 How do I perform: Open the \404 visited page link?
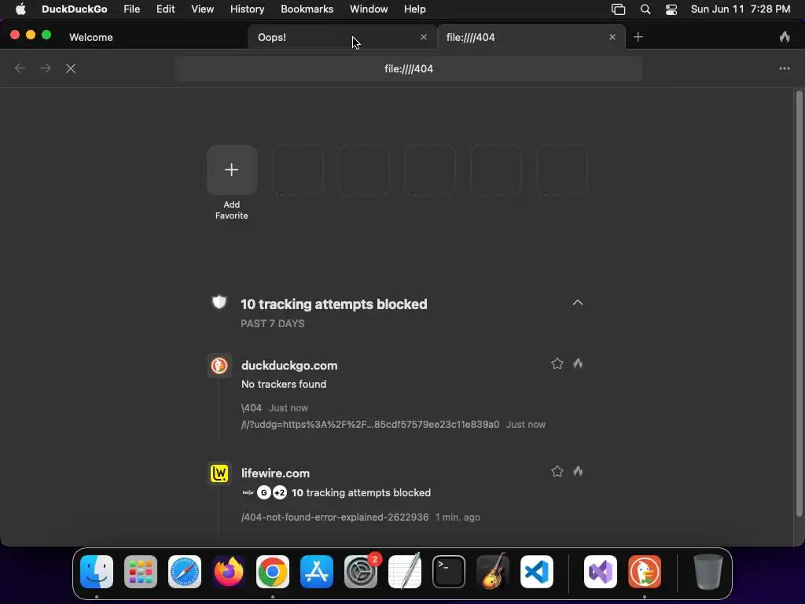[252, 408]
